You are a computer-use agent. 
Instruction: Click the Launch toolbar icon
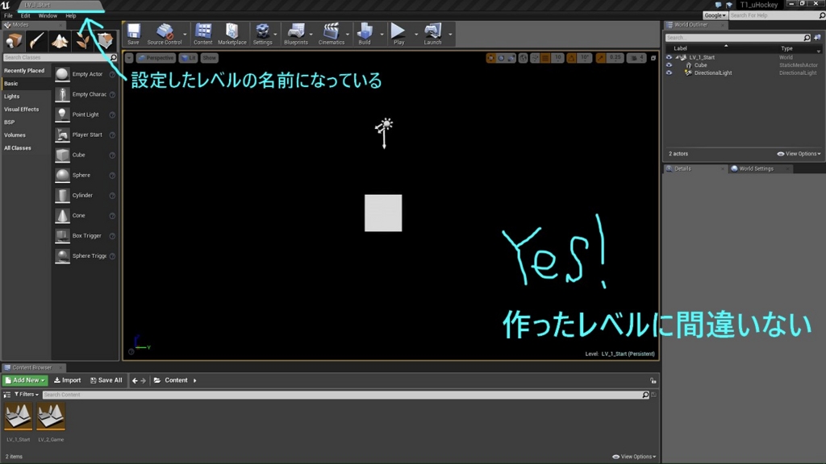(432, 34)
